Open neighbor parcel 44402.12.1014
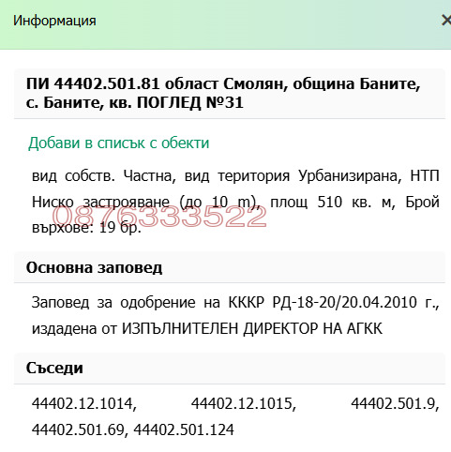The image size is (451, 452). pos(84,403)
